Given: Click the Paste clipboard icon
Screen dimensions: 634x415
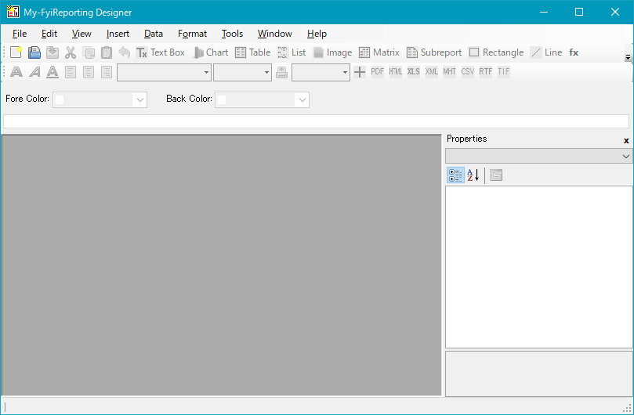Looking at the screenshot, I should (107, 52).
